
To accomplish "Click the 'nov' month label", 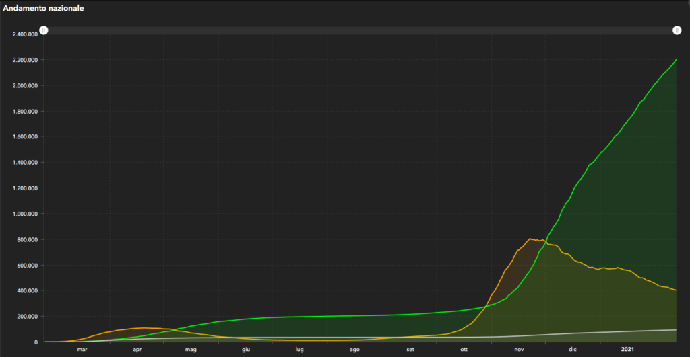I will click(519, 350).
